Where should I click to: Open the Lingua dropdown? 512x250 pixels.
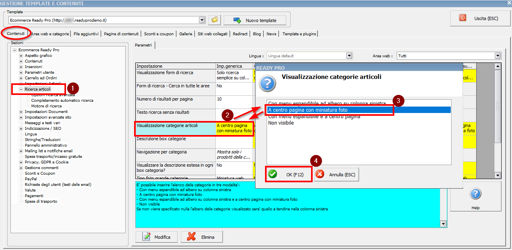[x=349, y=56]
